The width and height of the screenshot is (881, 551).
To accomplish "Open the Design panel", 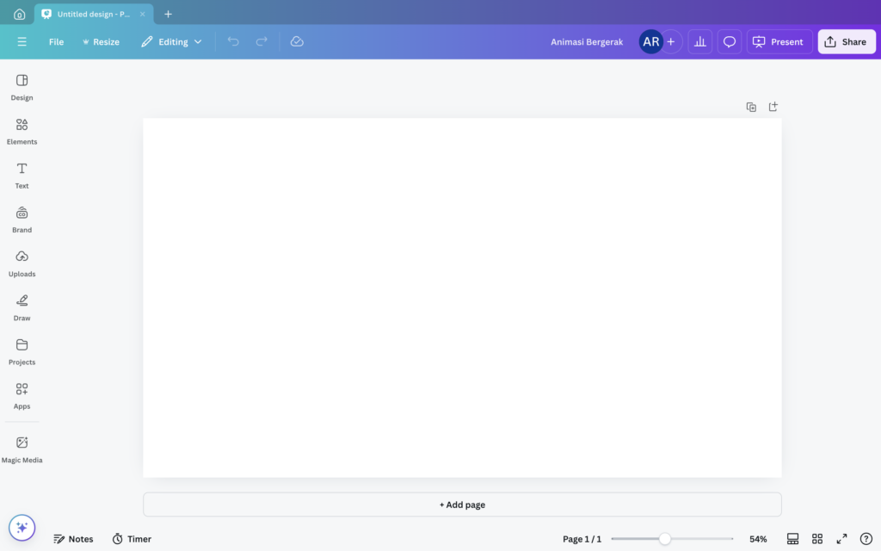I will coord(22,87).
